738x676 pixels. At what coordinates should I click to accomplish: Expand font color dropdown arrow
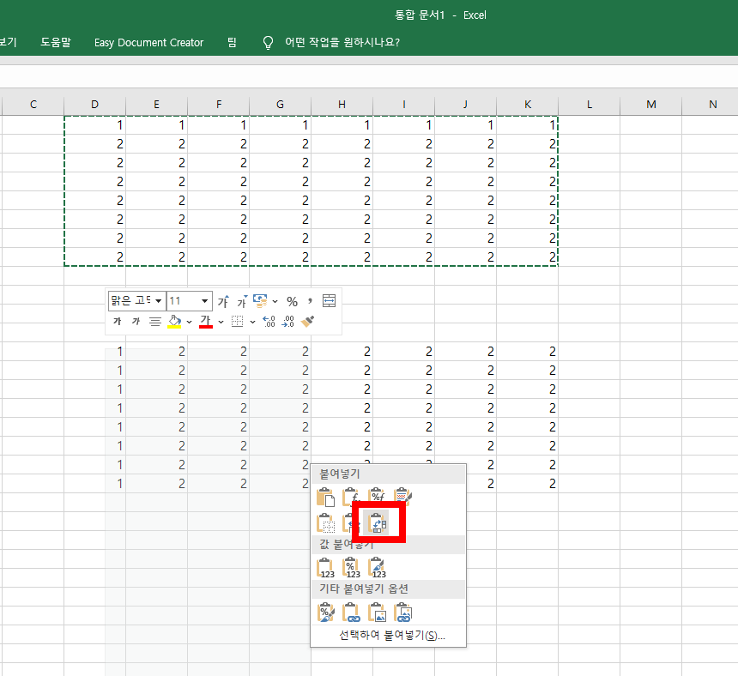point(221,323)
